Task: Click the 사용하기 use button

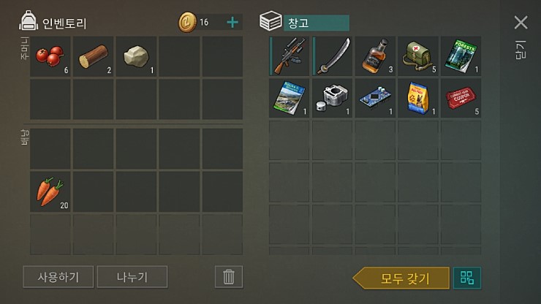Action: [58, 277]
